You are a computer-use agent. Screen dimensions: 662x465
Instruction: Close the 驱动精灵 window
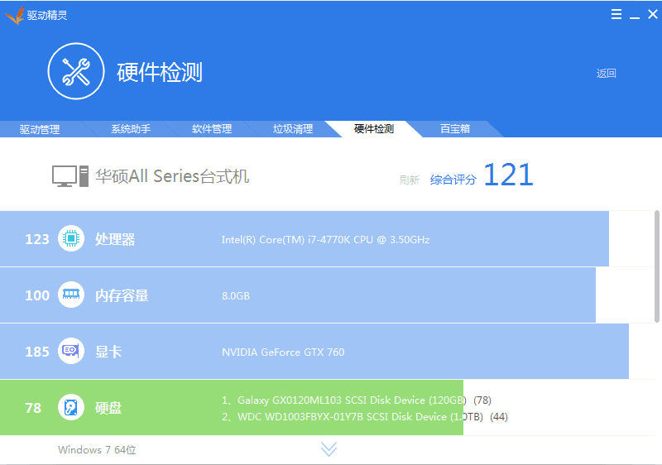coord(653,14)
